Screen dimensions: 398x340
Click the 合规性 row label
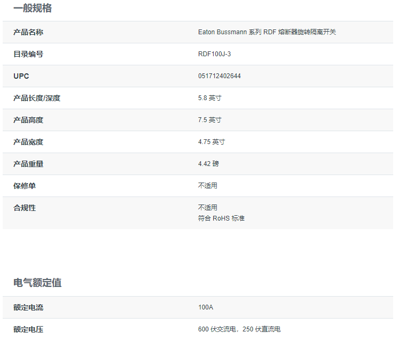25,208
